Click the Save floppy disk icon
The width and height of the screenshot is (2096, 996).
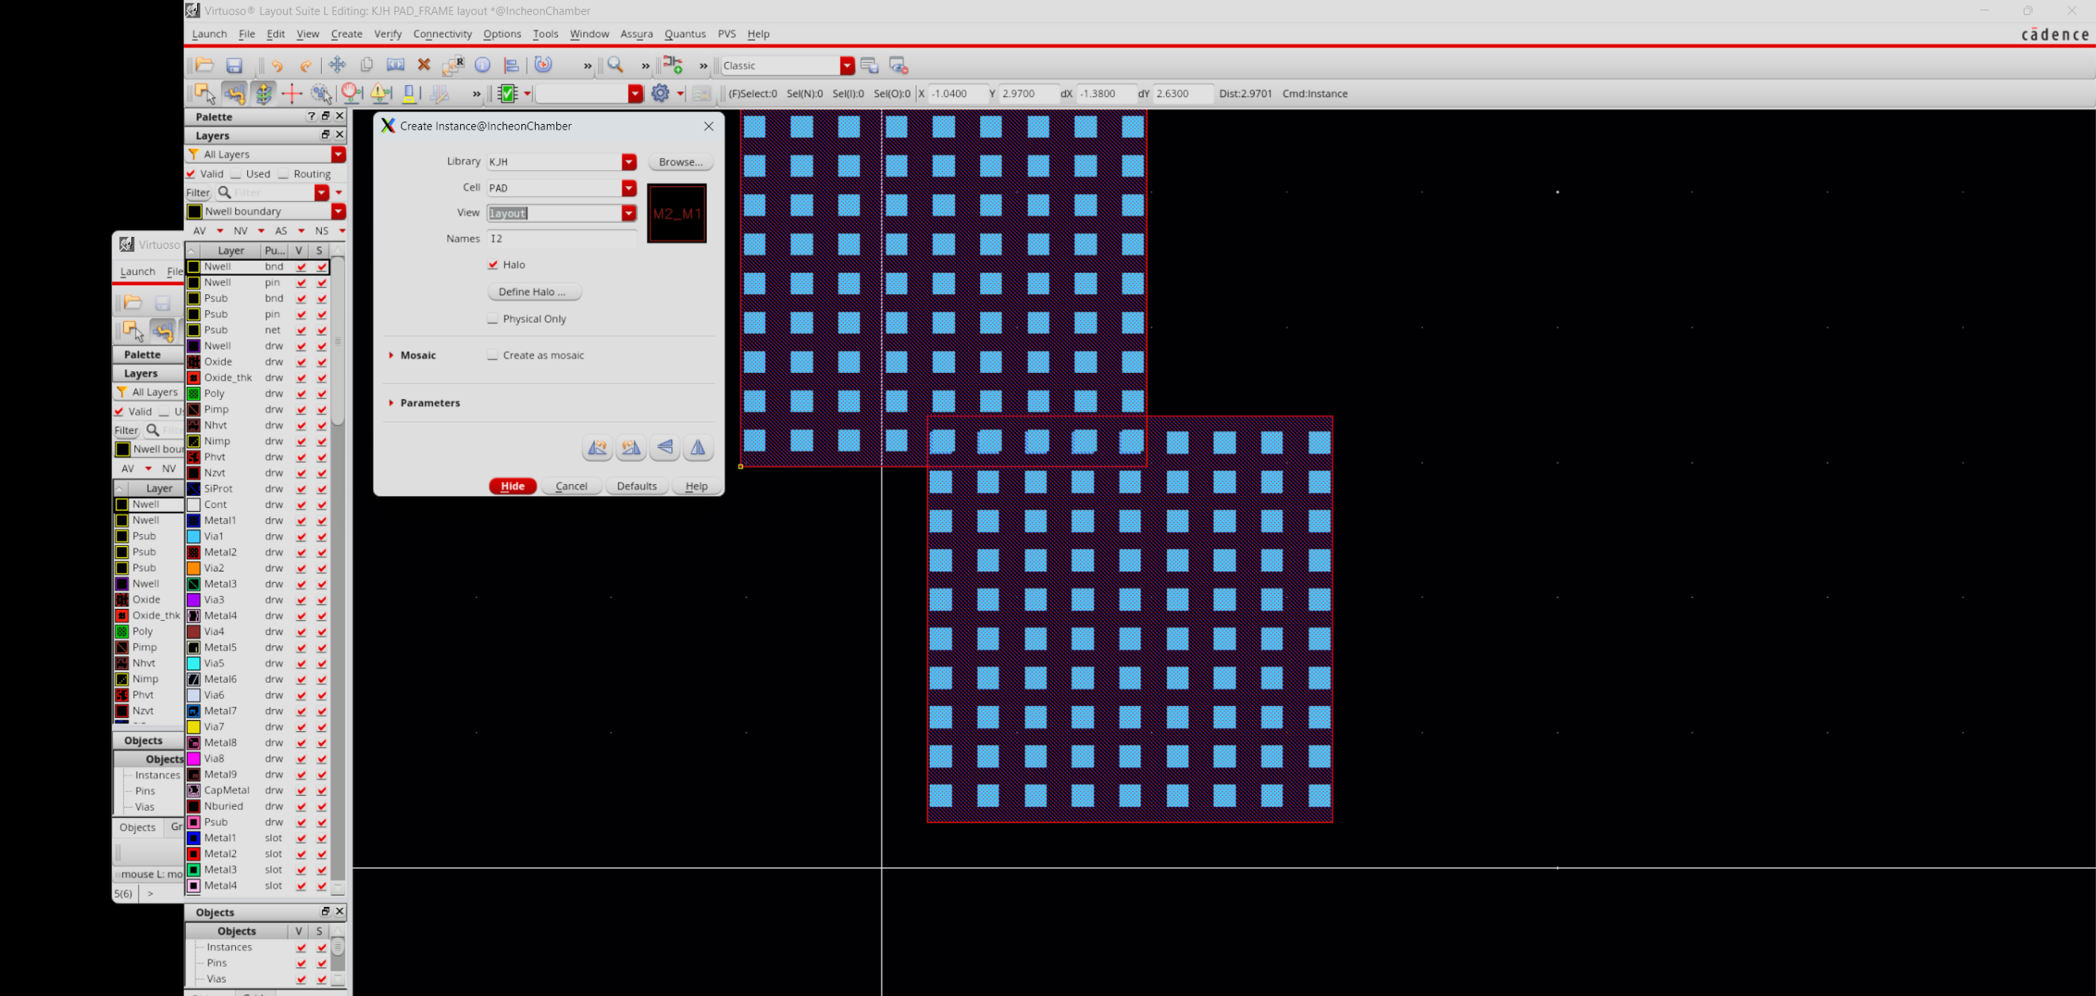pos(234,65)
